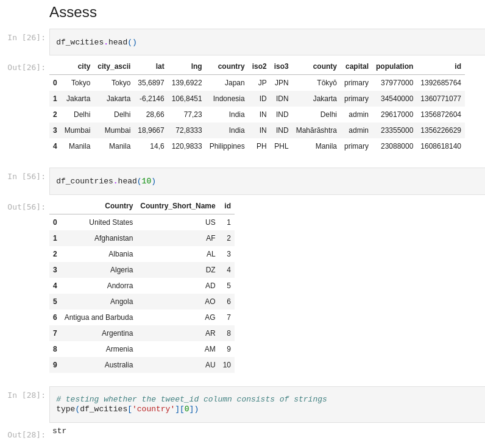The width and height of the screenshot is (485, 446).
Task: Click the 'population' column header
Action: [x=394, y=66]
